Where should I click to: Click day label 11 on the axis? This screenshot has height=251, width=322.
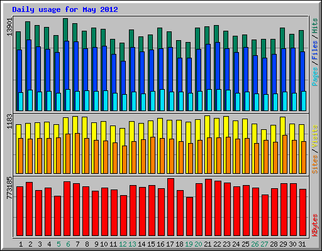pyautogui.click(x=113, y=244)
